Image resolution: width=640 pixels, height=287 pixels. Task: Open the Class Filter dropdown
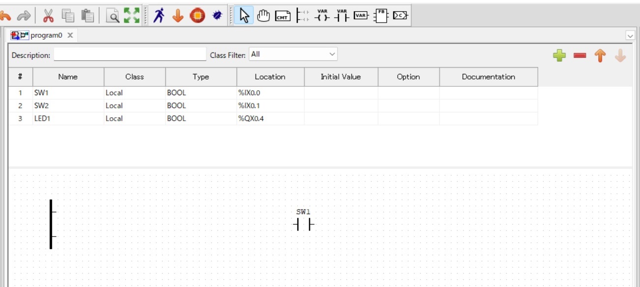pyautogui.click(x=293, y=54)
